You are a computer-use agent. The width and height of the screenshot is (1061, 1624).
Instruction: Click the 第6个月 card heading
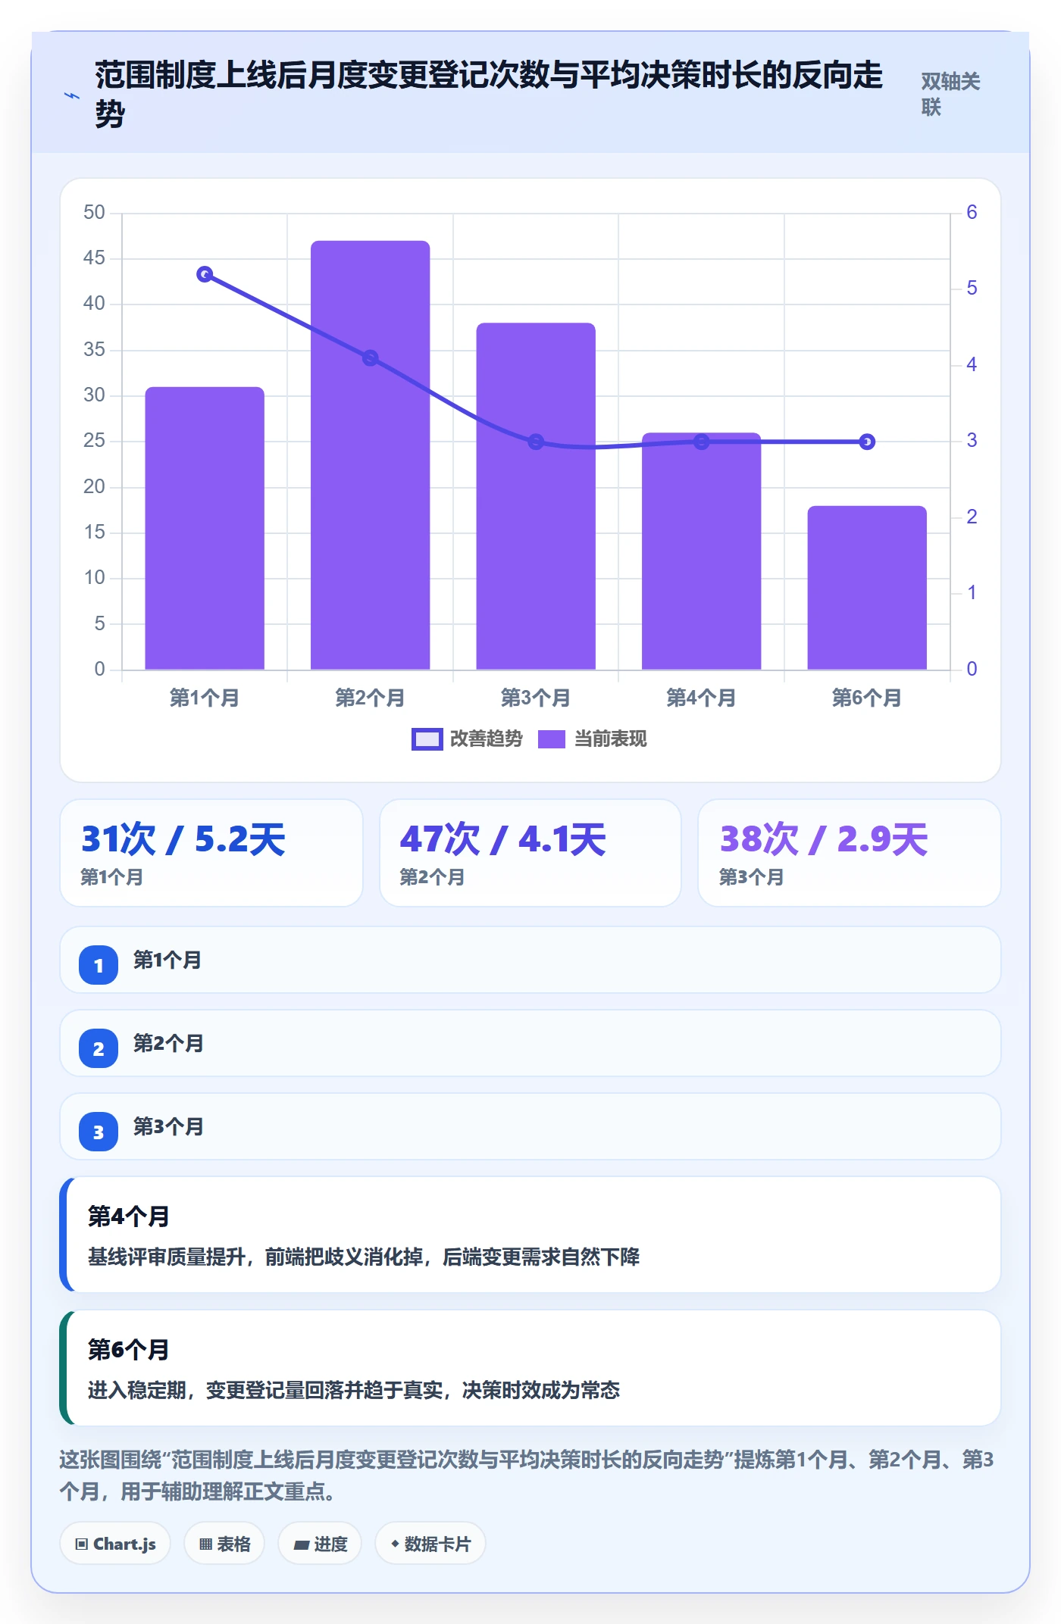[129, 1350]
